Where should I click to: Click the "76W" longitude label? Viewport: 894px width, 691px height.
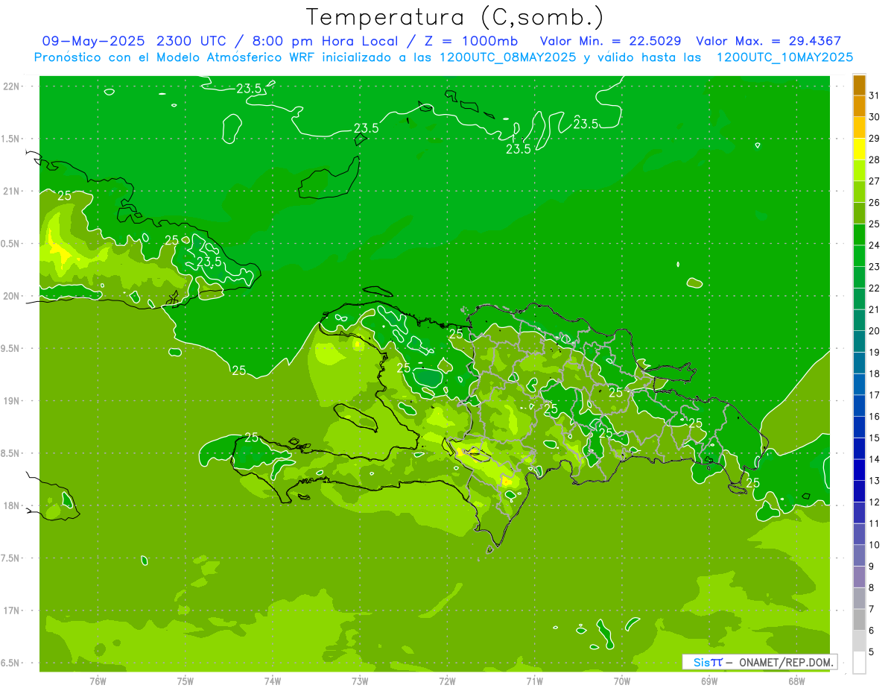point(98,681)
